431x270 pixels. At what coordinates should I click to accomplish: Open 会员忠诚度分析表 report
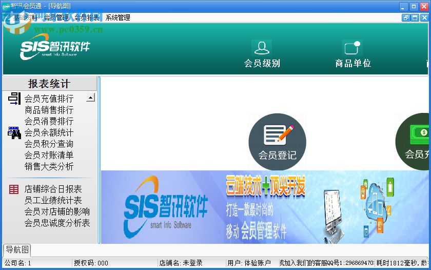[x=57, y=223]
